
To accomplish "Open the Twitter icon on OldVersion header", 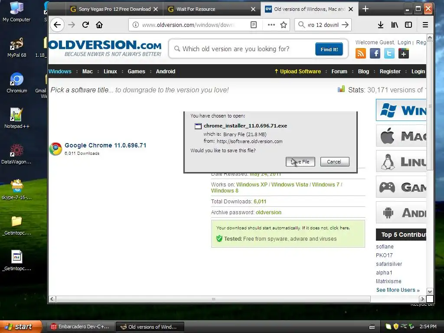I will point(389,53).
